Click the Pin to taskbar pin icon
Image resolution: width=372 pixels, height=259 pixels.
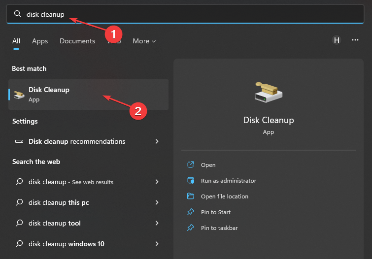pyautogui.click(x=191, y=227)
